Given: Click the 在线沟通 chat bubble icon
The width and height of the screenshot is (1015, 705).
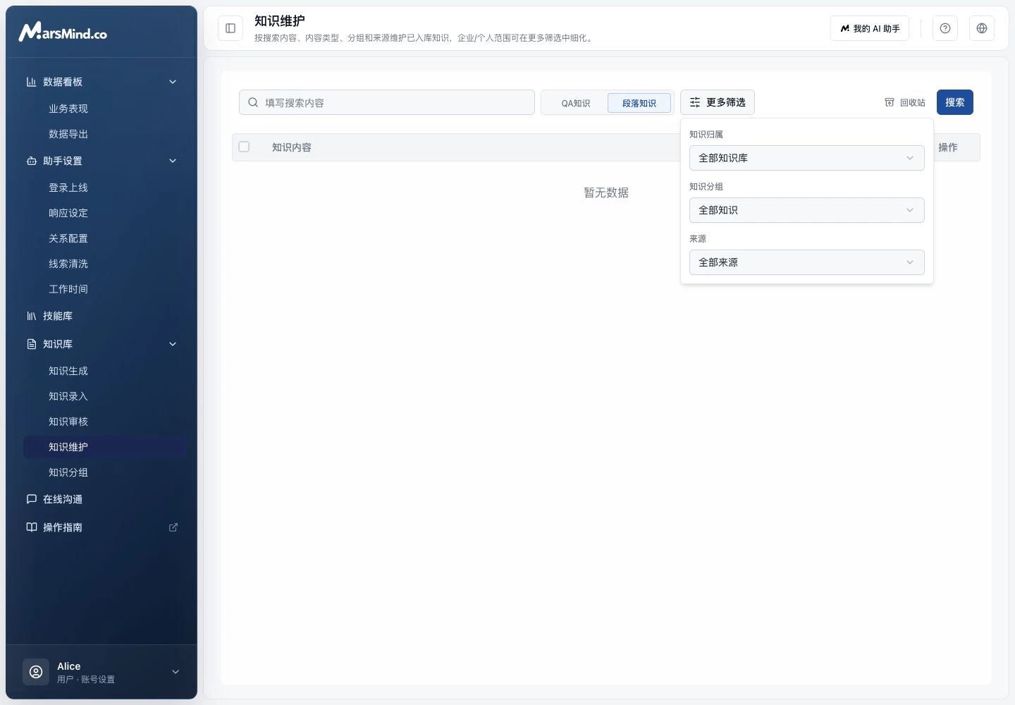Looking at the screenshot, I should coord(31,499).
